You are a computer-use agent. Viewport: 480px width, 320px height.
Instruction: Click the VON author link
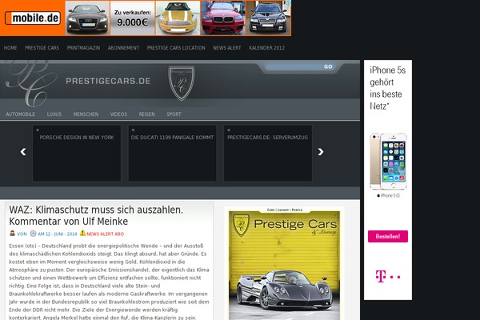[22, 234]
